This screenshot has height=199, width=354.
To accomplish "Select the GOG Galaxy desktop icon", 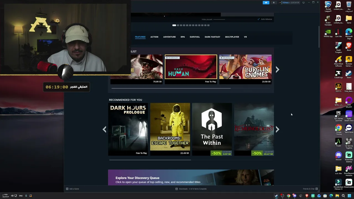I will (349, 102).
